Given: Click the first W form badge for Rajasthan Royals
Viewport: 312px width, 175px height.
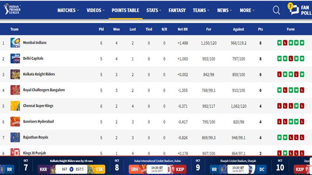Looking at the screenshot, I should pyautogui.click(x=279, y=137).
